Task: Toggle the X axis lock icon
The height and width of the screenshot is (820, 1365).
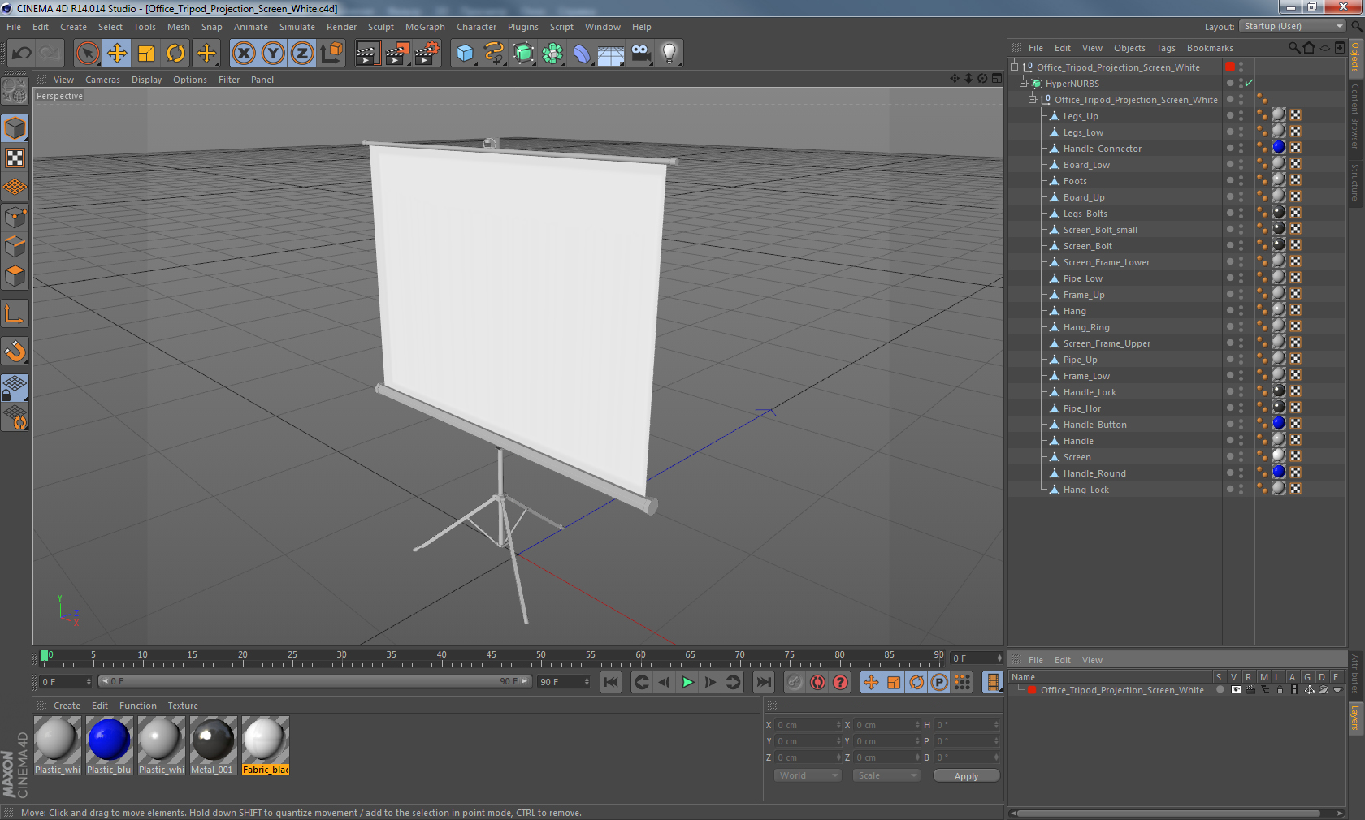Action: (x=243, y=54)
